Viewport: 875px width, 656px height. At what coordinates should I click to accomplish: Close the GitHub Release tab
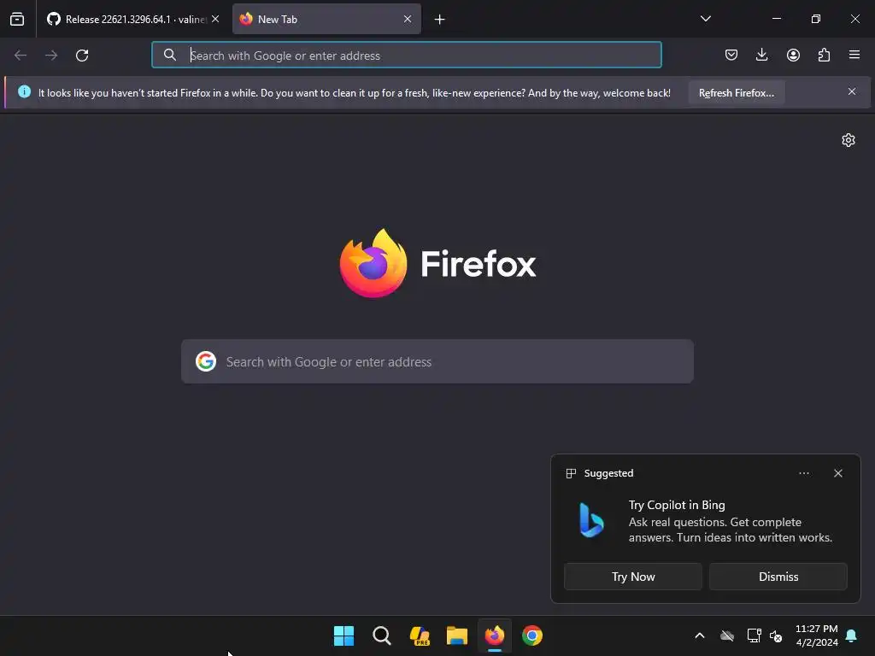pyautogui.click(x=215, y=19)
